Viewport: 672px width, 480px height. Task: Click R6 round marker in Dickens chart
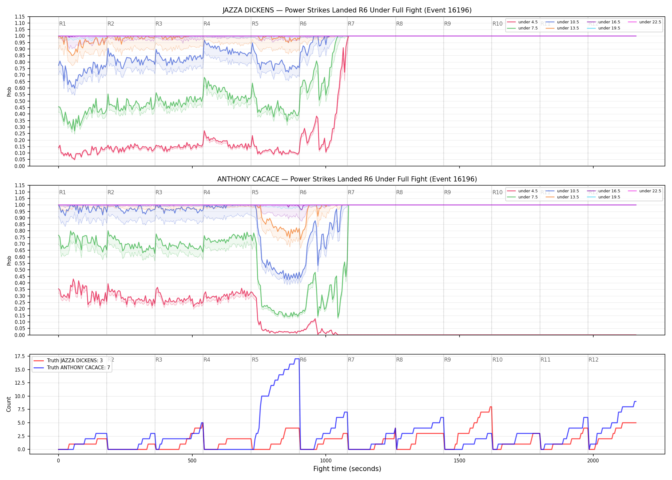303,24
